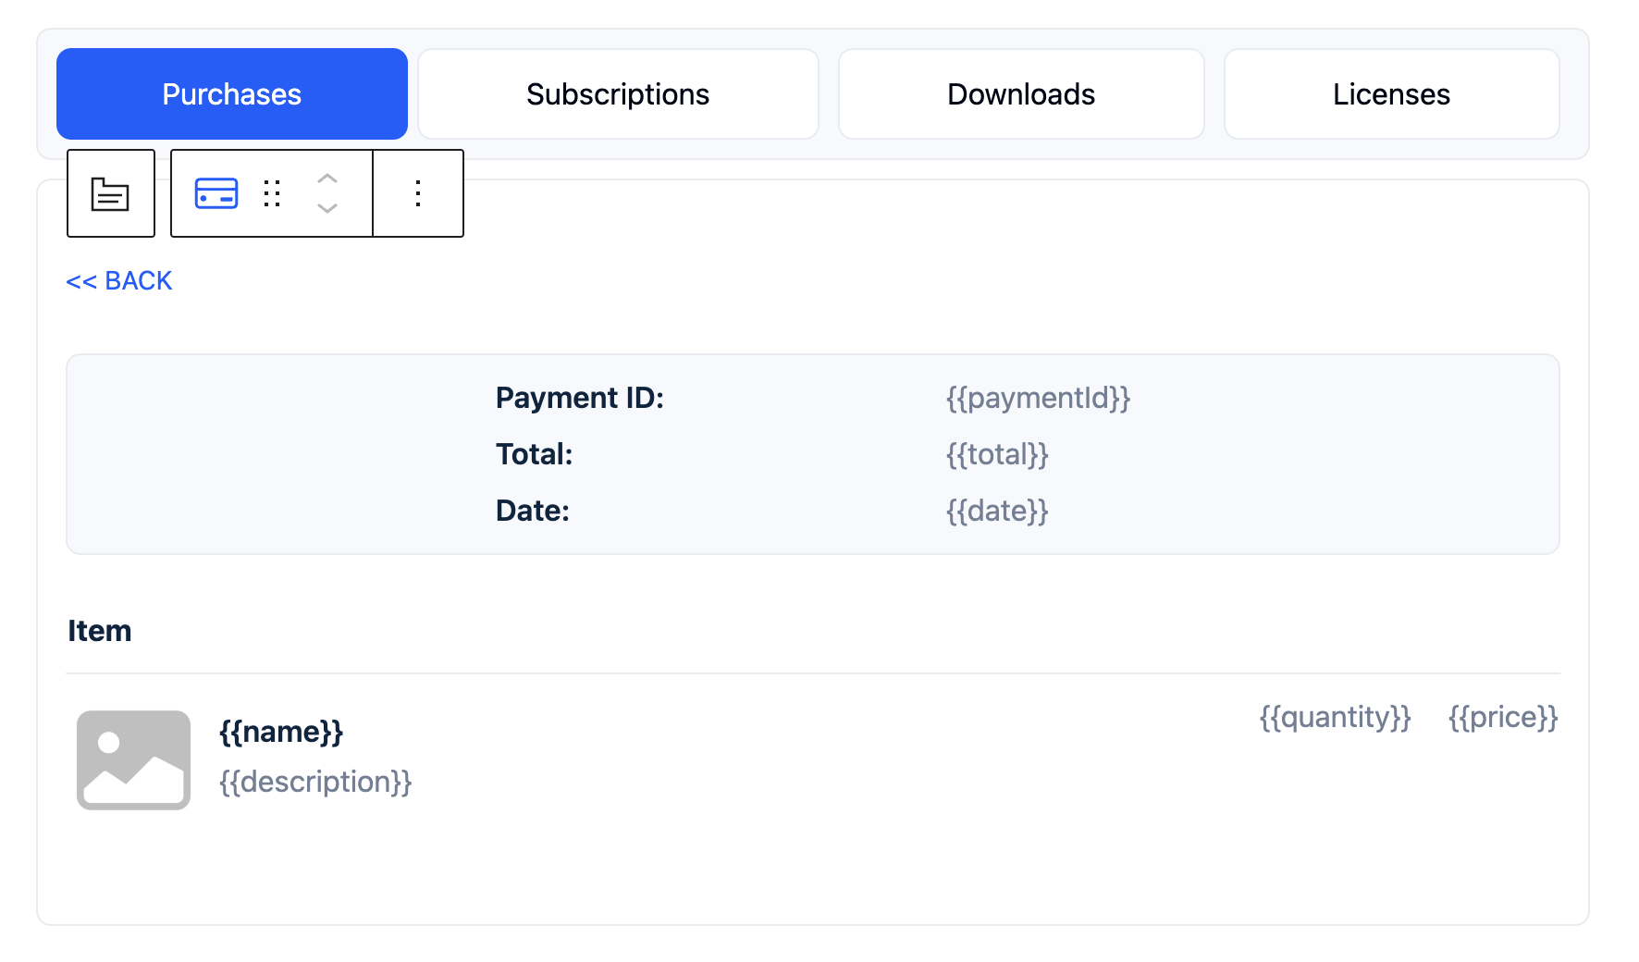Click the credit card payment block icon

216,193
